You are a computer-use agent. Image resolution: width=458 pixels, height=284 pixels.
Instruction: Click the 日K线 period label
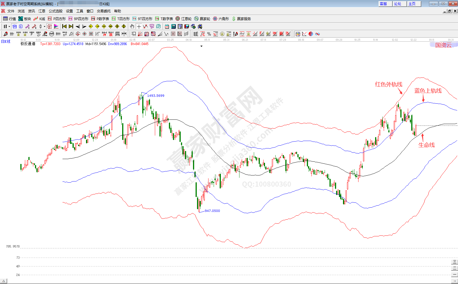click(6, 42)
